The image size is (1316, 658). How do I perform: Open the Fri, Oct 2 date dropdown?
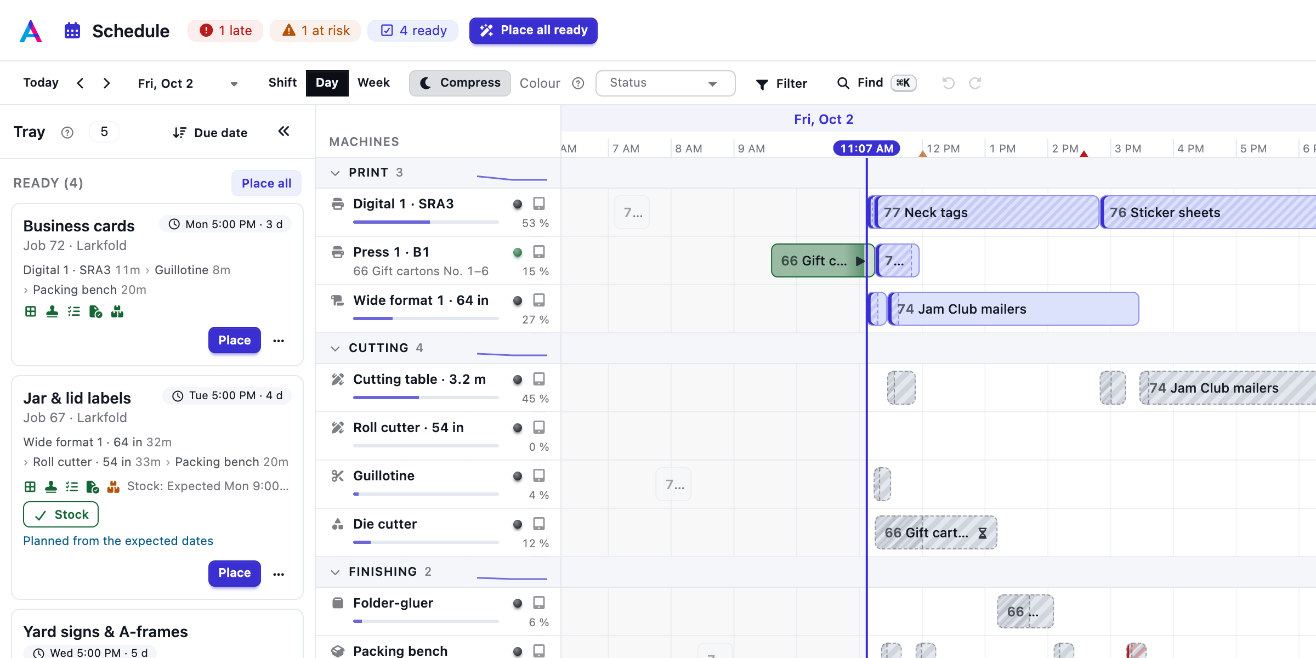click(188, 83)
